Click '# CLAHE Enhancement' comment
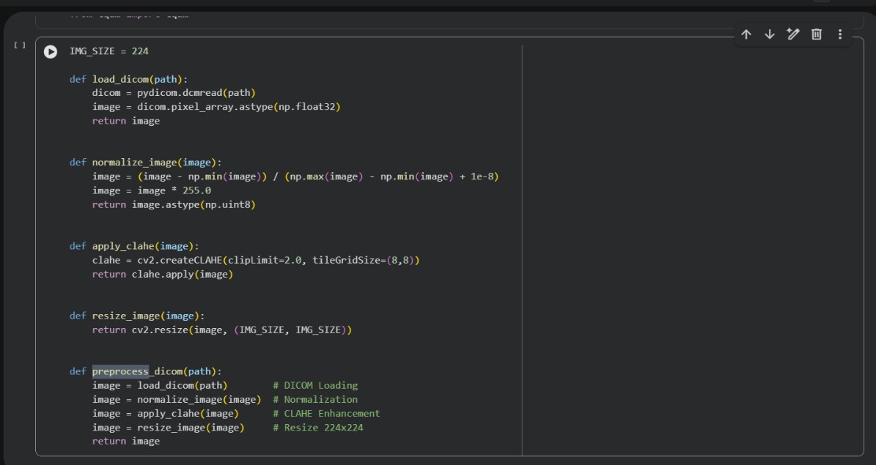Screen dimensions: 876x465 tap(326, 414)
